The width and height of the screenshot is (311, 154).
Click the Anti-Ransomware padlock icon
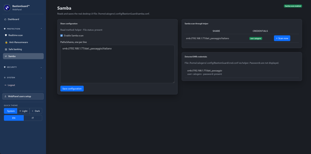click(x=6, y=42)
